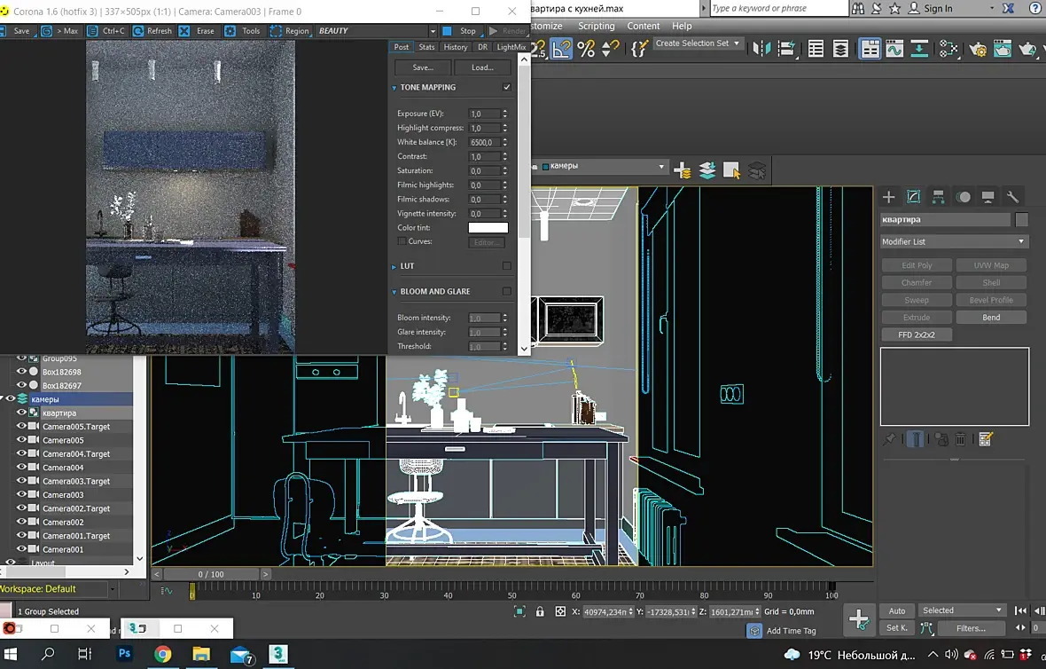
Task: Click the Mirror tool icon in toolbar
Action: 761,49
